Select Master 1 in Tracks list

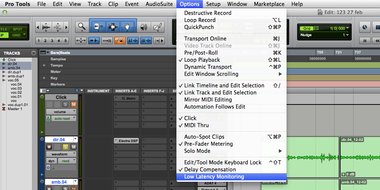coord(15,109)
